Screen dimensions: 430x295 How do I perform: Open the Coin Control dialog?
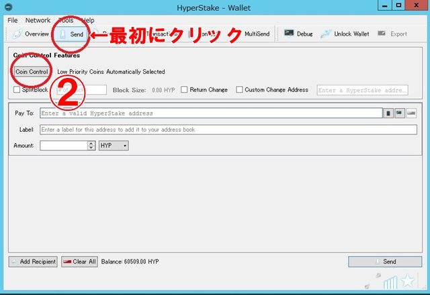pyautogui.click(x=32, y=72)
